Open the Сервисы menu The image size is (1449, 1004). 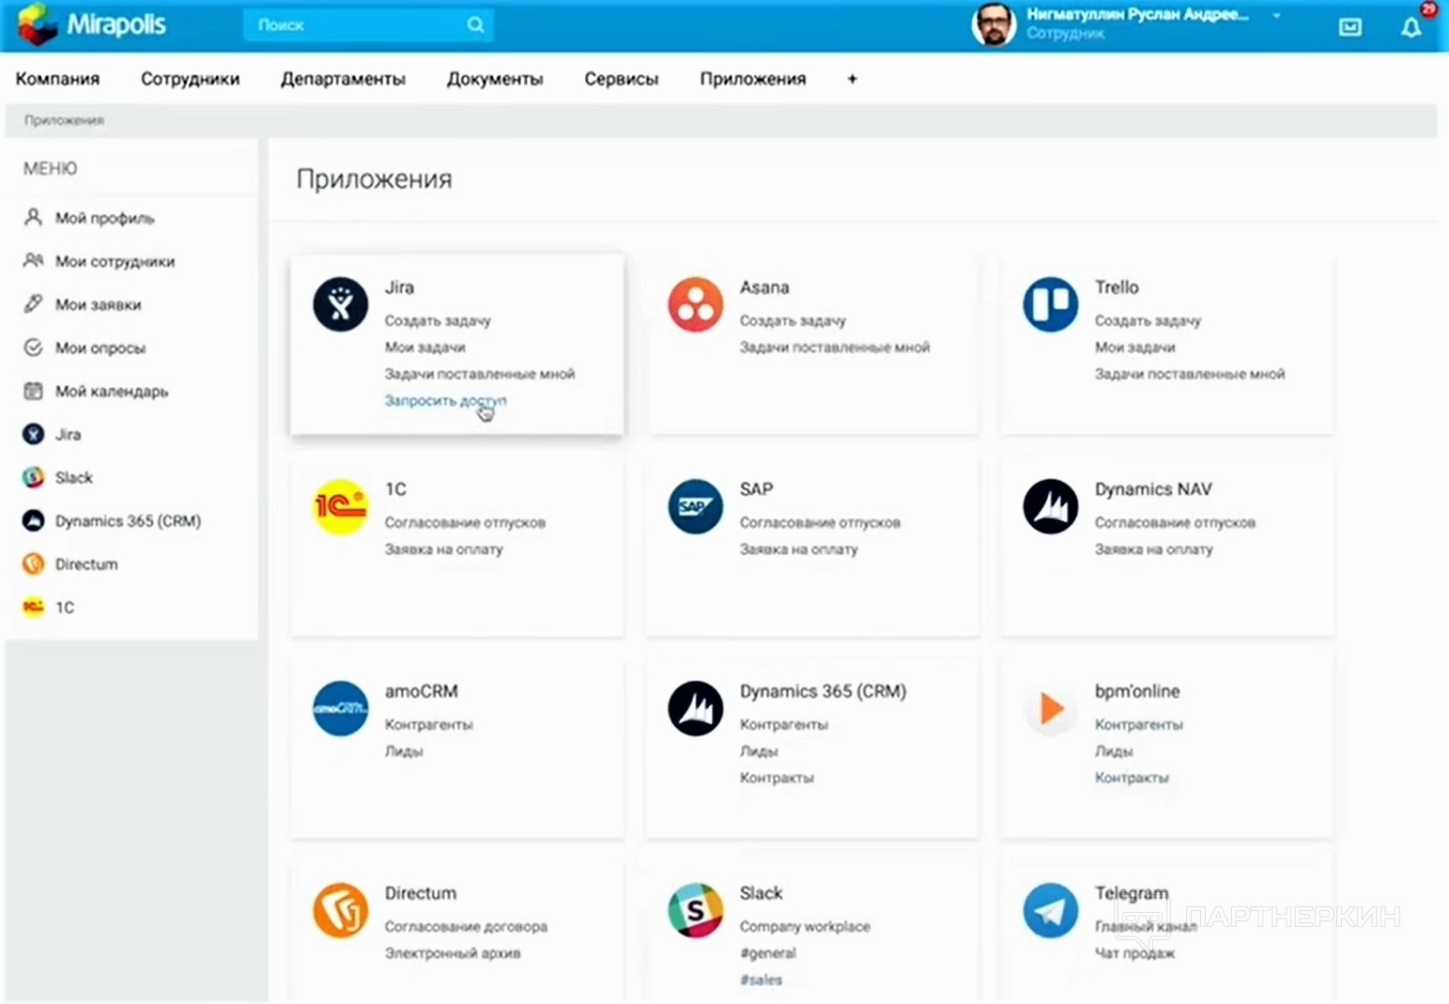click(621, 79)
